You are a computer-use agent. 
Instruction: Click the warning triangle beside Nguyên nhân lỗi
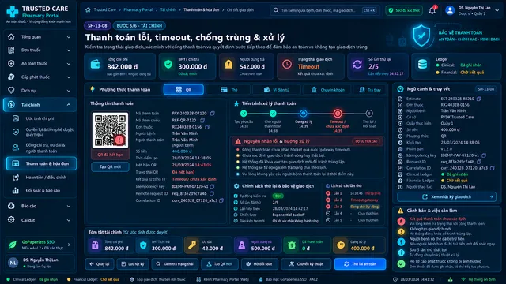pos(238,141)
